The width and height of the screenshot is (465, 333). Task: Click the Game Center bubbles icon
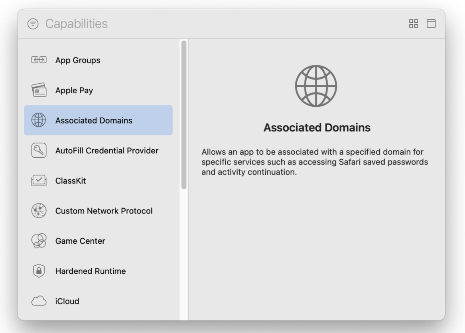[39, 241]
